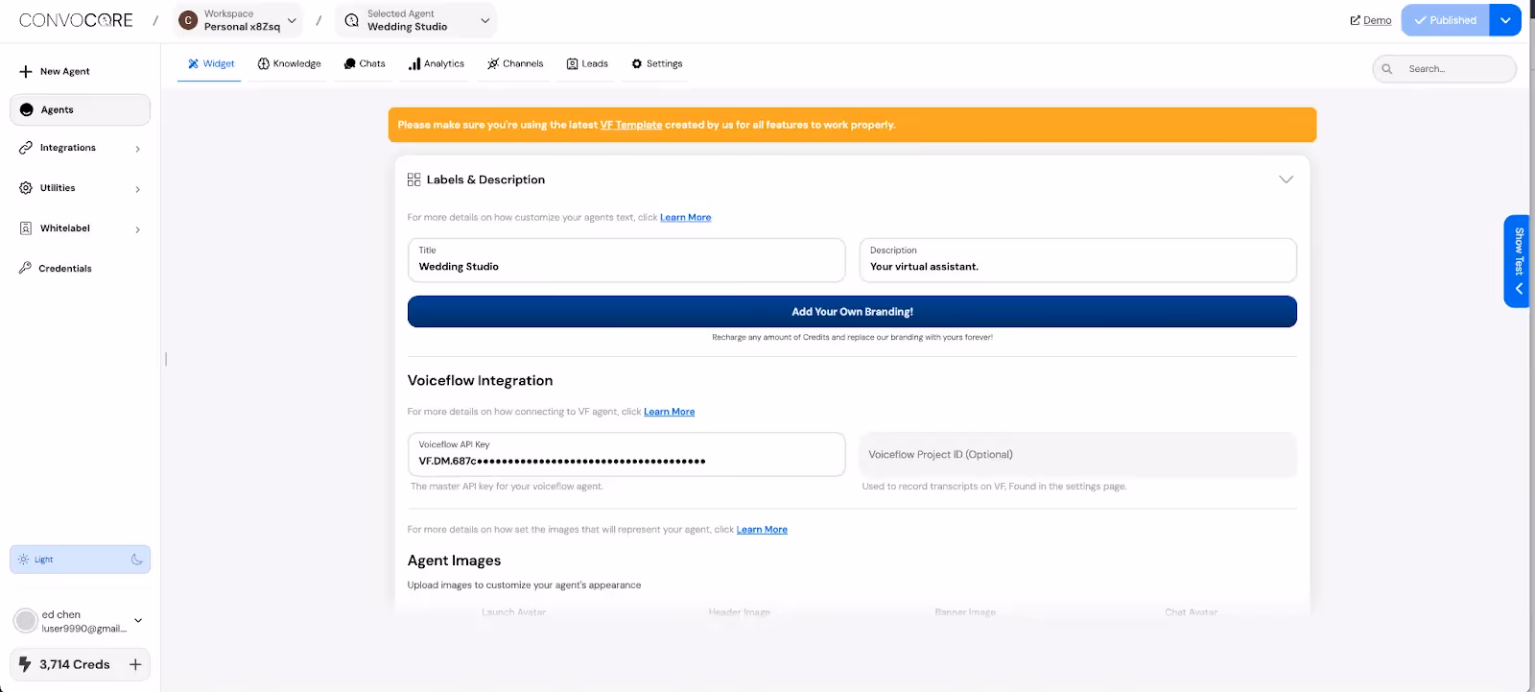The height and width of the screenshot is (692, 1535).
Task: Focus the Search field at top right
Action: (1445, 69)
